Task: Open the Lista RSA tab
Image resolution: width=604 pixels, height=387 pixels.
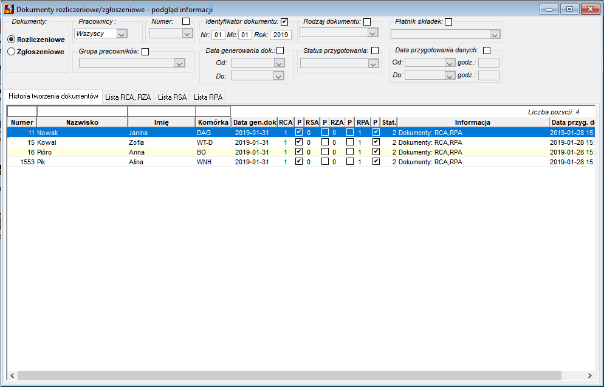Action: (x=172, y=97)
